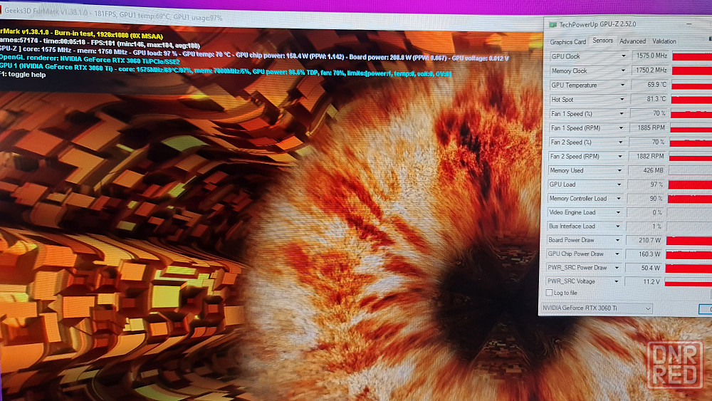
Task: Click the GPU Load value field showing 97 %
Action: (x=647, y=184)
